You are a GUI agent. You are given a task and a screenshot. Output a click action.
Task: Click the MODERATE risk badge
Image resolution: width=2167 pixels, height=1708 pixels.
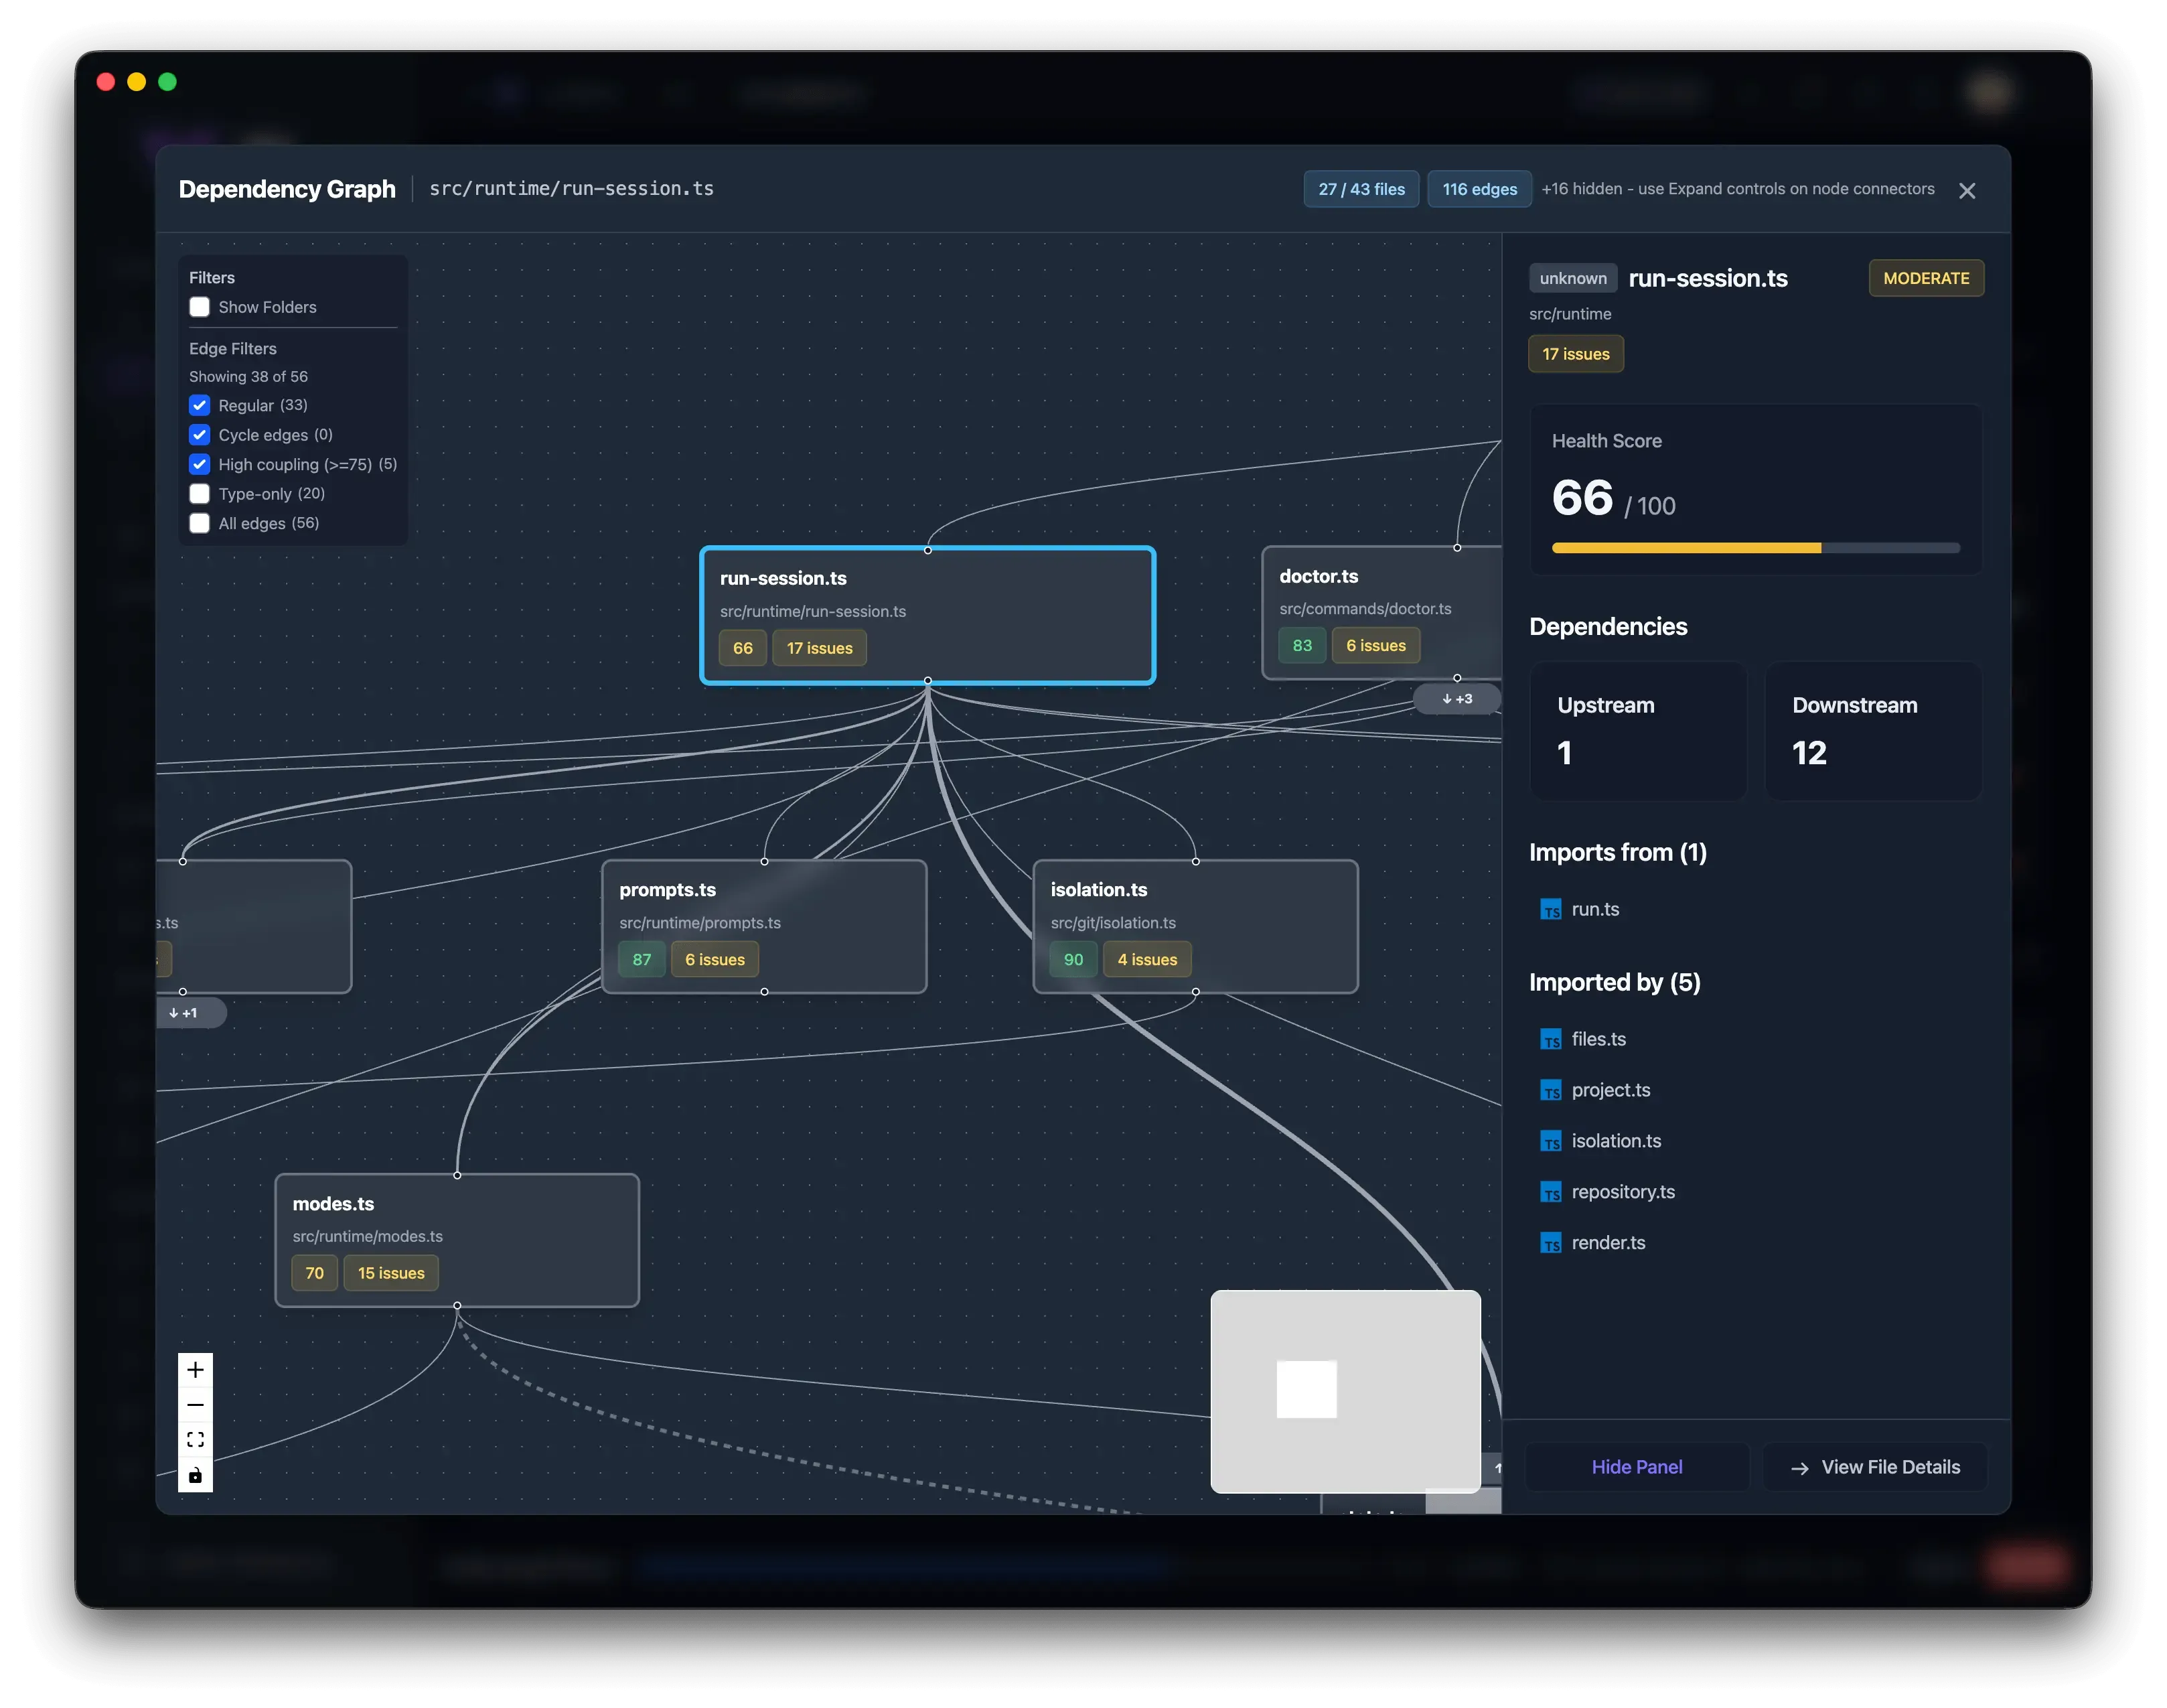[1926, 278]
